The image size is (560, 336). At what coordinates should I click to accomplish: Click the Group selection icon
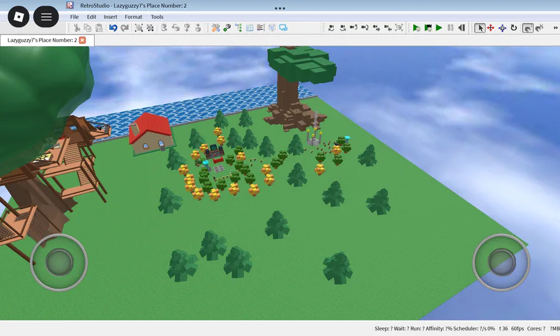coord(139,28)
